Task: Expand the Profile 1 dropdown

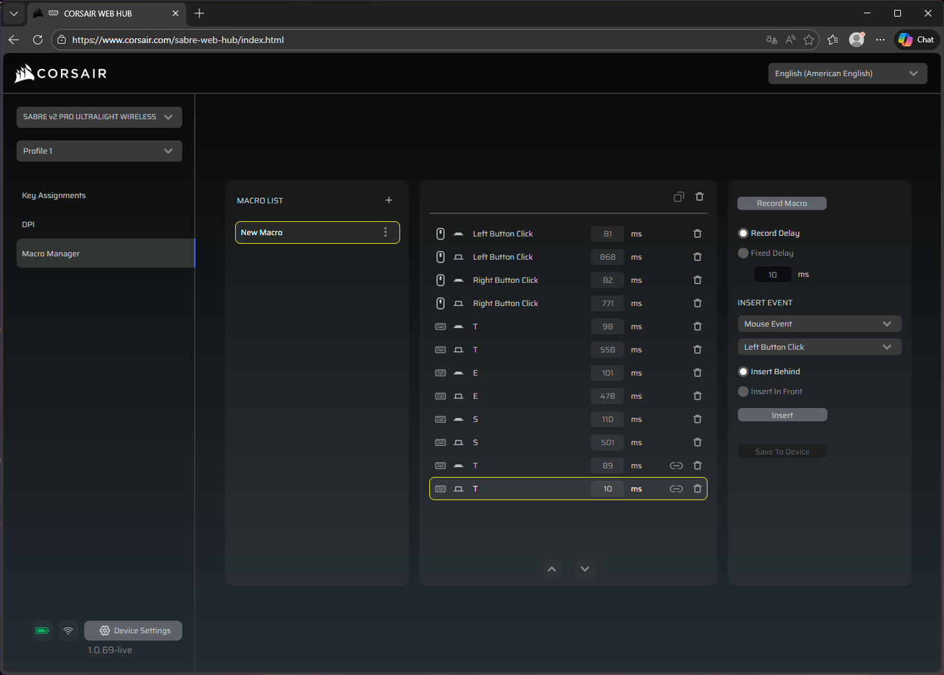Action: tap(99, 151)
